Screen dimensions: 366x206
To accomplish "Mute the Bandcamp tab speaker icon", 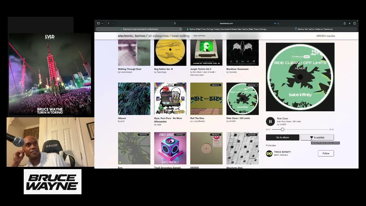I will (180, 29).
